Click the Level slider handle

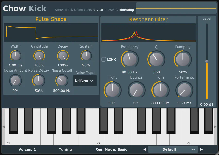click(x=207, y=61)
